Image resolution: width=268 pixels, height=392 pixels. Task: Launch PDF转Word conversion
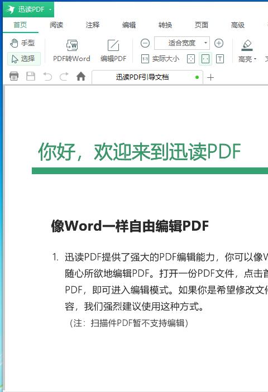[71, 51]
